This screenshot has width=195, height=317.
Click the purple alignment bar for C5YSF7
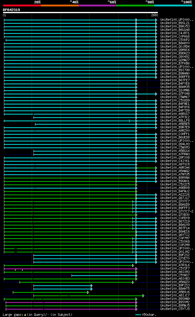pos(70,269)
